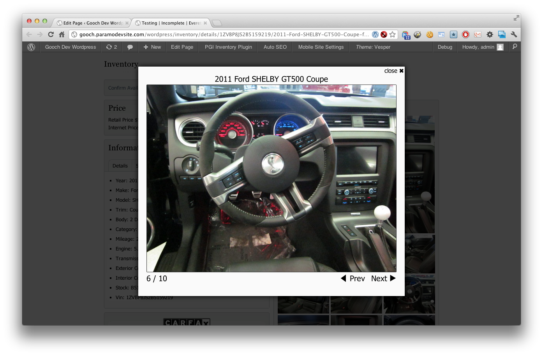The width and height of the screenshot is (543, 356).
Task: Select the Details tab under Information
Action: (120, 166)
